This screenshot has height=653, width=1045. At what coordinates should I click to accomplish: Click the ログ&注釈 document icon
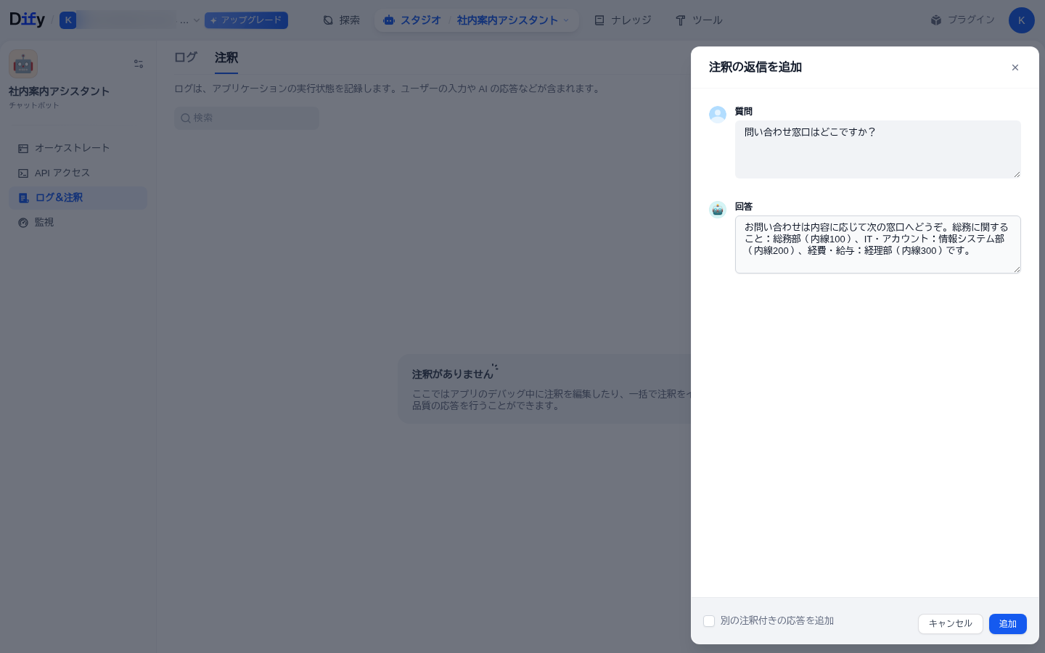[x=23, y=198]
